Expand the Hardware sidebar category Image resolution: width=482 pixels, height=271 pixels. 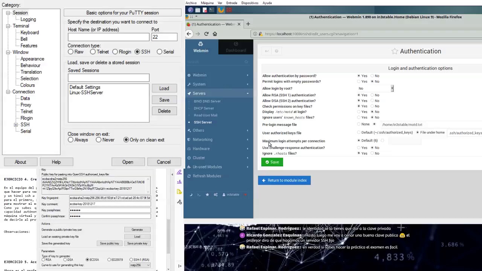pos(218,149)
